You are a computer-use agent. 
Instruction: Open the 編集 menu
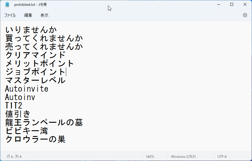[x=28, y=15]
